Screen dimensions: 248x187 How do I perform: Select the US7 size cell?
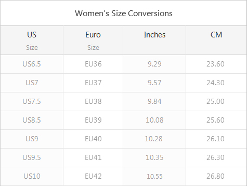click(x=32, y=83)
